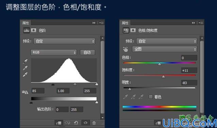The width and height of the screenshot is (217, 128).
Task: Open the 全图 color range dropdown
Action: point(165,49)
